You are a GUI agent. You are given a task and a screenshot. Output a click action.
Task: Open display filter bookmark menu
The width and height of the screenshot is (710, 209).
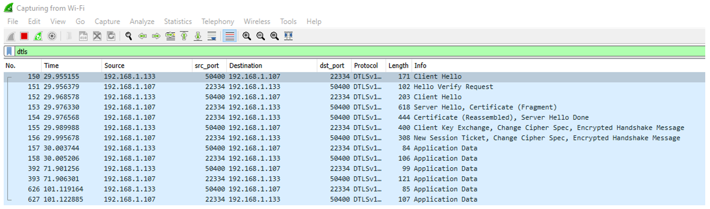pos(10,51)
